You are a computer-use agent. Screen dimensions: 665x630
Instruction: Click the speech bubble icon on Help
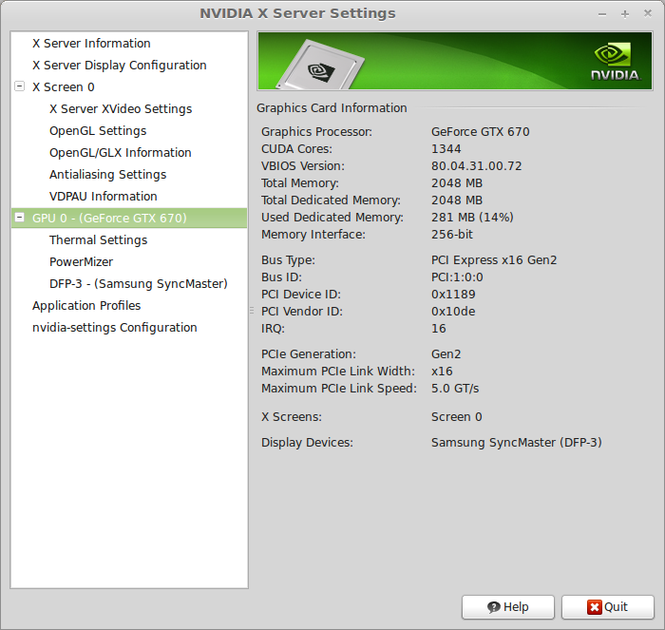click(x=494, y=607)
